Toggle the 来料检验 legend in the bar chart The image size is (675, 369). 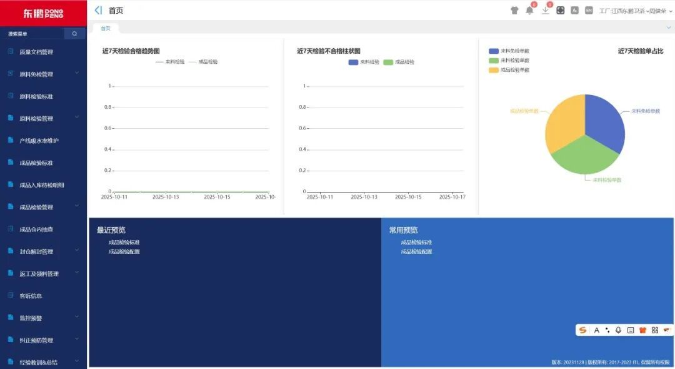(x=364, y=62)
